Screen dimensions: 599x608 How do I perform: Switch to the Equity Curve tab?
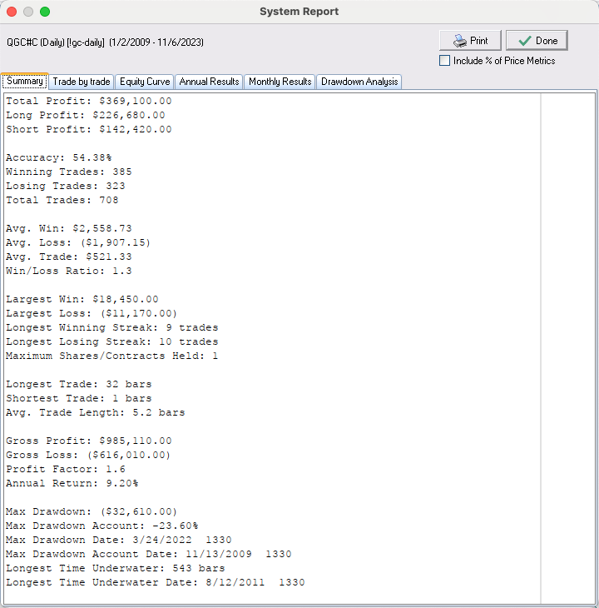coord(145,82)
